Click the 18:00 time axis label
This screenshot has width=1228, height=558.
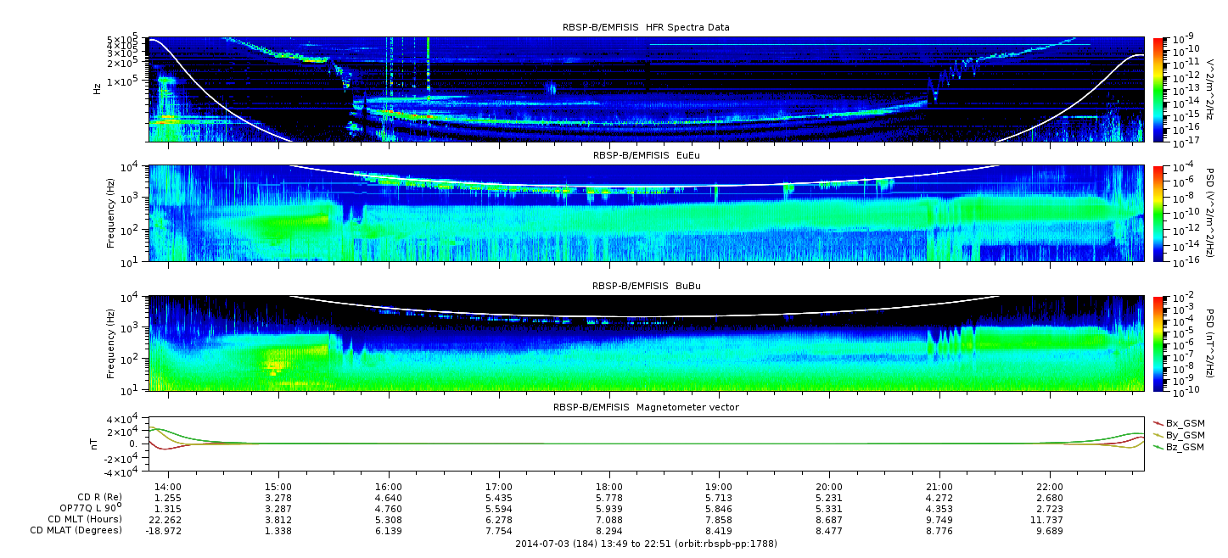(x=609, y=487)
